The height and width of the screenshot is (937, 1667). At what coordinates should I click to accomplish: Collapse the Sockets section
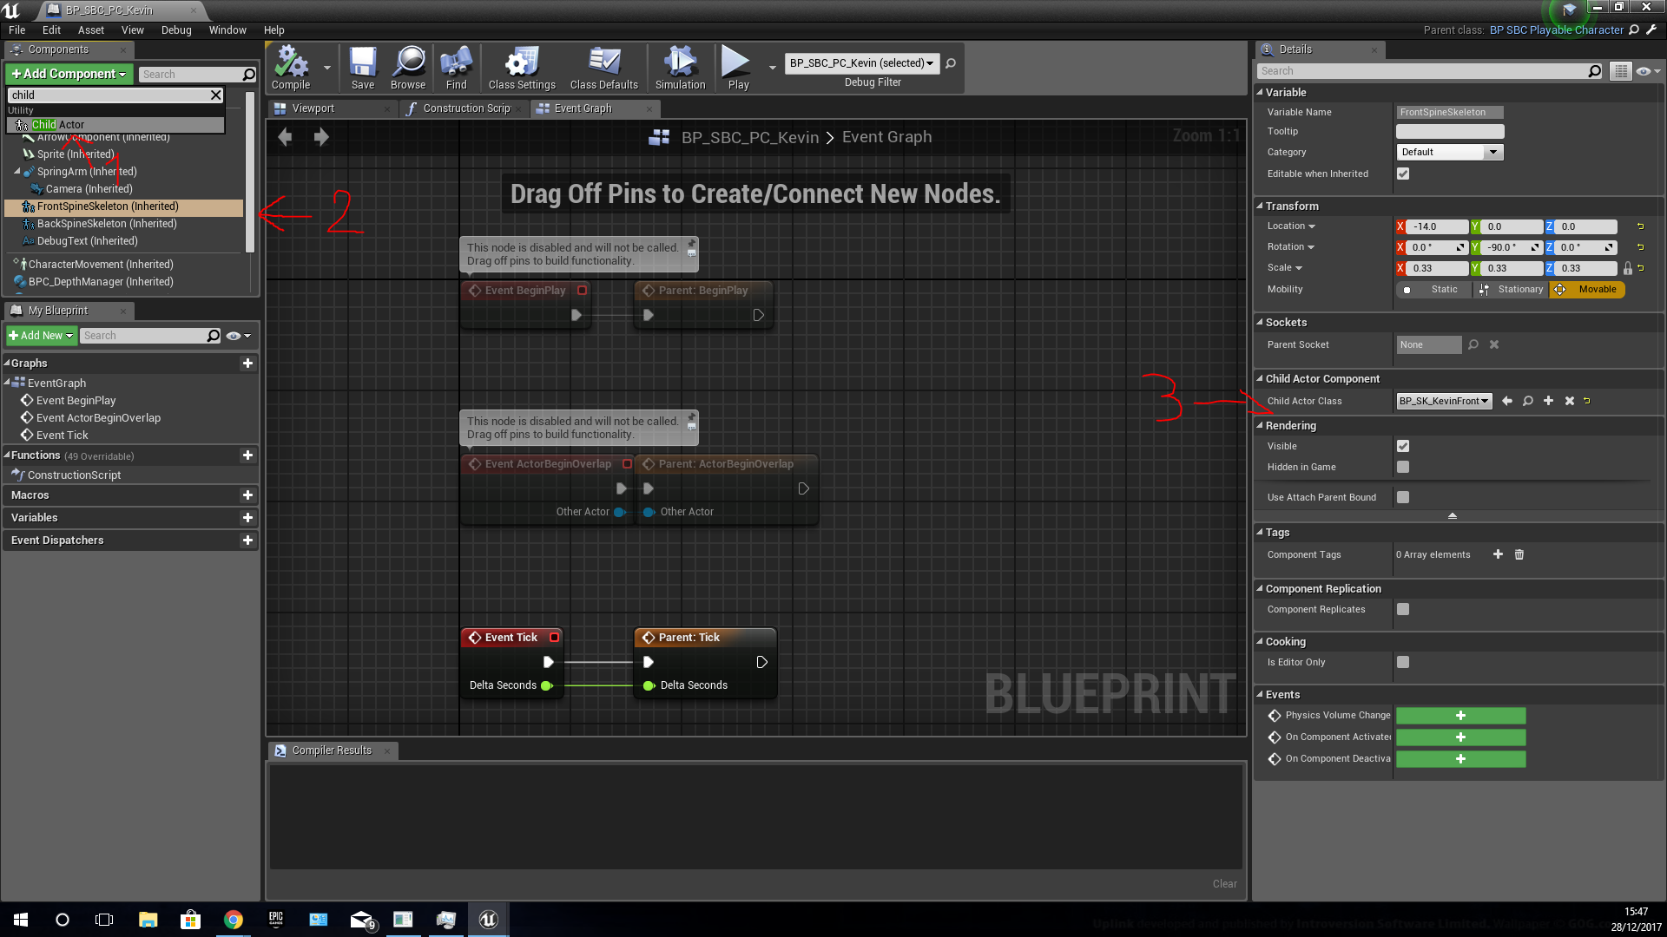1260,322
